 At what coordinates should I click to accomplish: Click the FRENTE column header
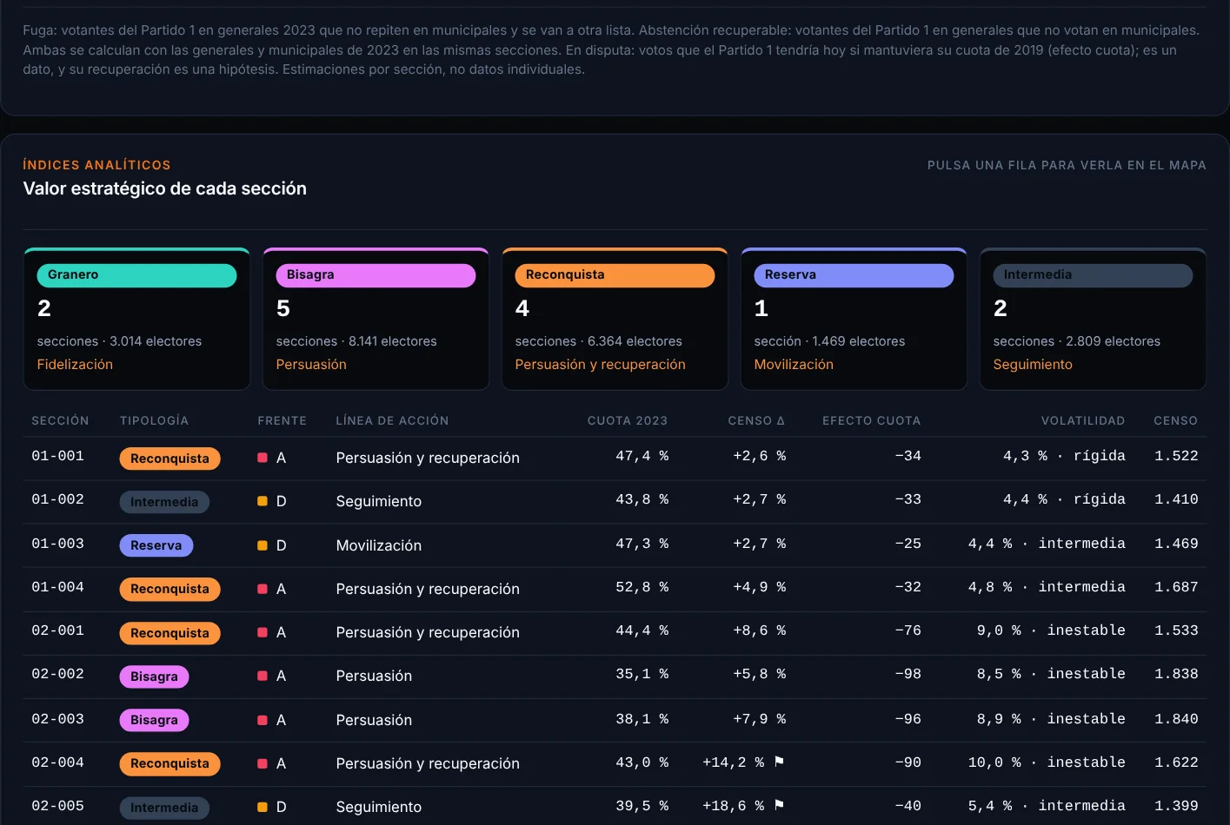(x=282, y=420)
